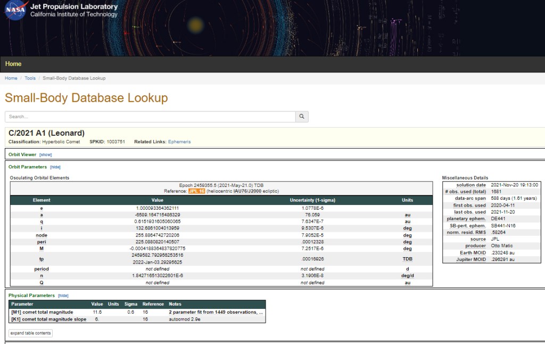Click the magnifying glass search button
Viewport: 545px width, 344px height.
pyautogui.click(x=302, y=117)
